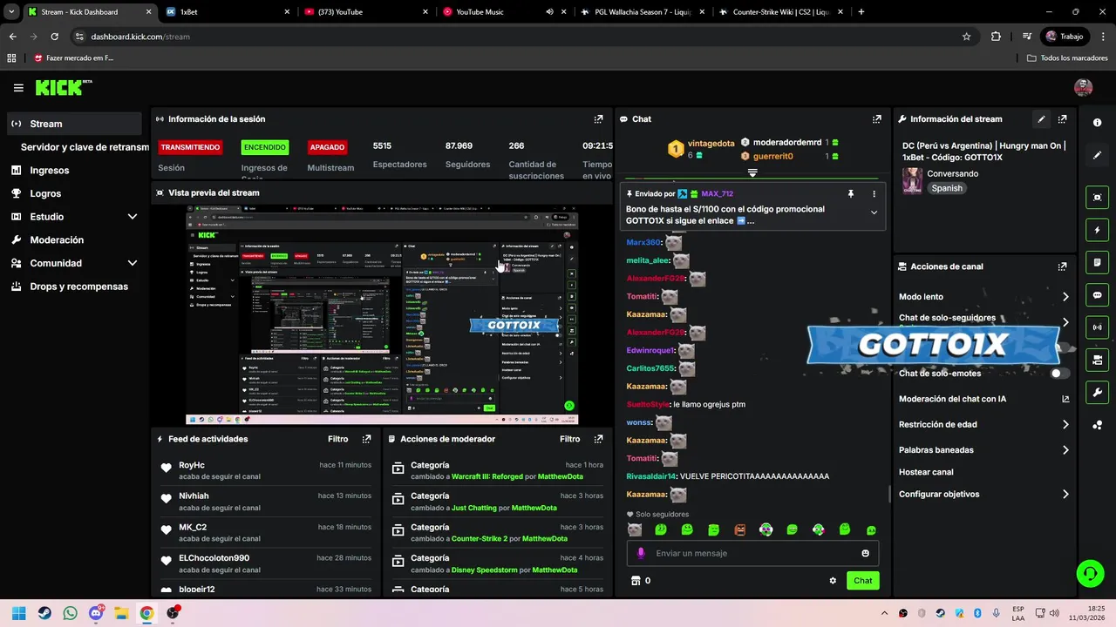Open the Filtro of Feed de actividades
This screenshot has height=627, width=1116.
click(x=337, y=439)
